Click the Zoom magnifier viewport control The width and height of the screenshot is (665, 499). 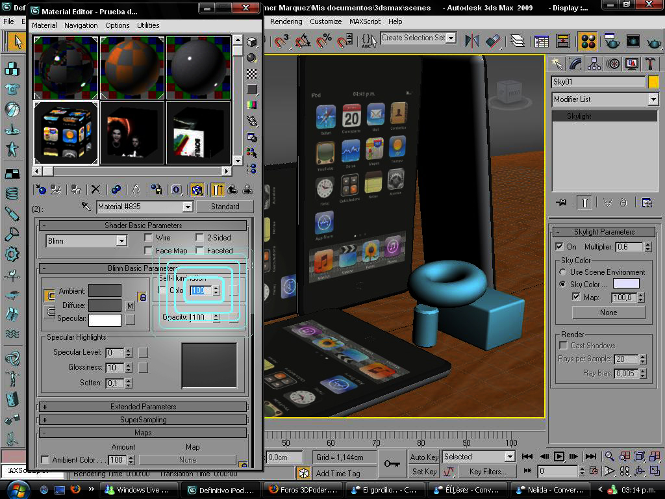tap(609, 457)
